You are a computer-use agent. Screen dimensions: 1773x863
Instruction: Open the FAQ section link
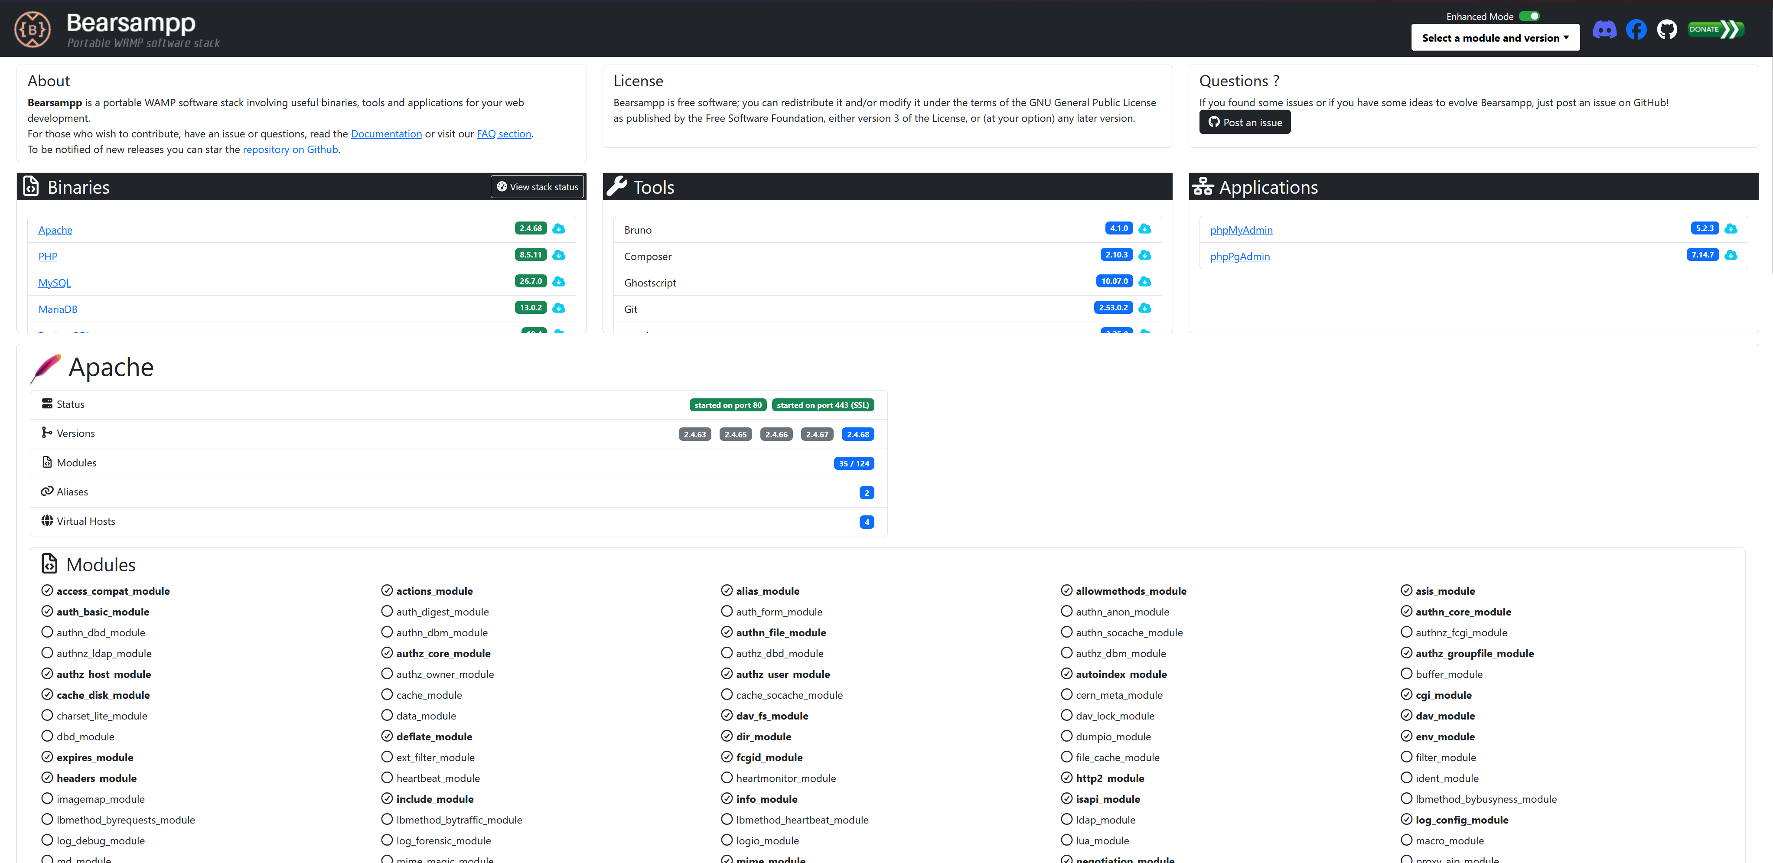pos(504,134)
